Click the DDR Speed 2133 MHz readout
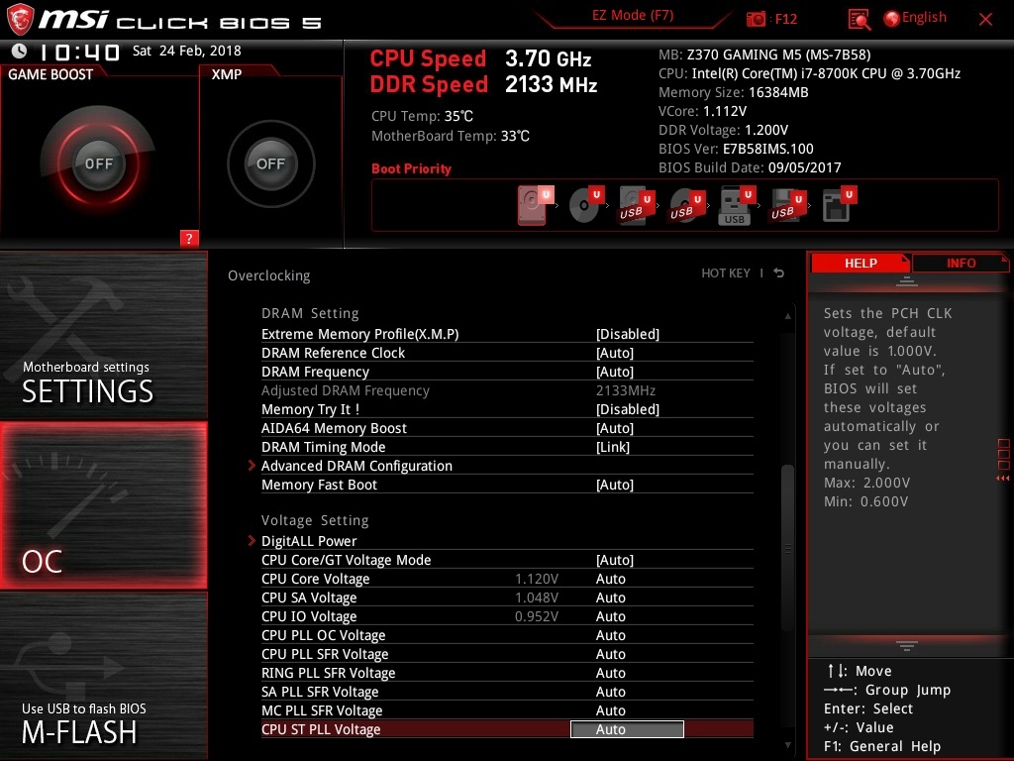The width and height of the screenshot is (1014, 761). pyautogui.click(x=483, y=84)
